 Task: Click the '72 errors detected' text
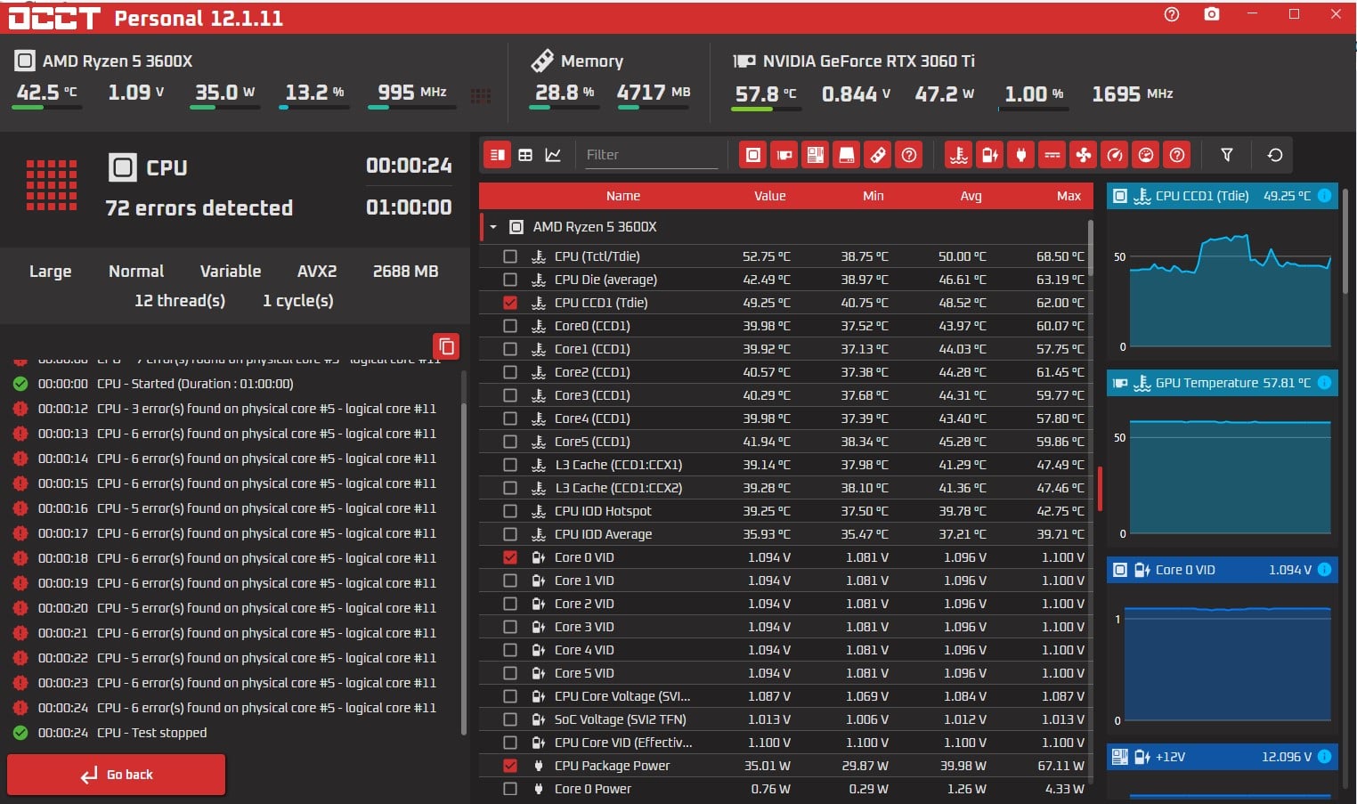[x=199, y=208]
